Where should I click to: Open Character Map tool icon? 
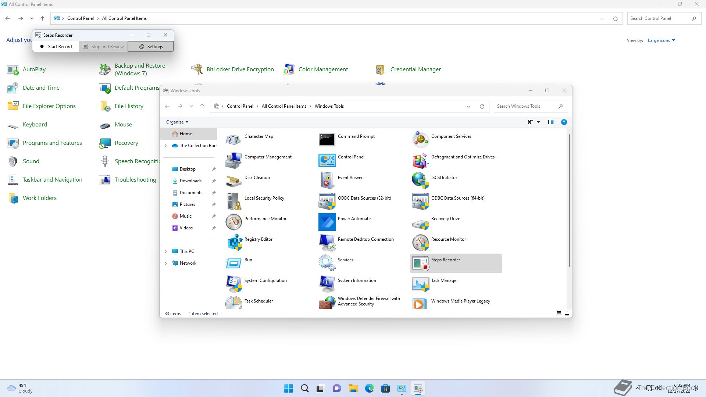(x=233, y=139)
